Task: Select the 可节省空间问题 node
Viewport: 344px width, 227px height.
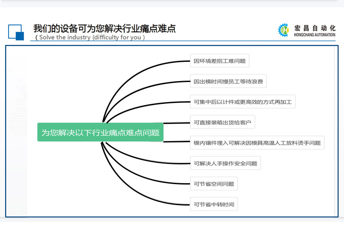Action: (x=214, y=184)
